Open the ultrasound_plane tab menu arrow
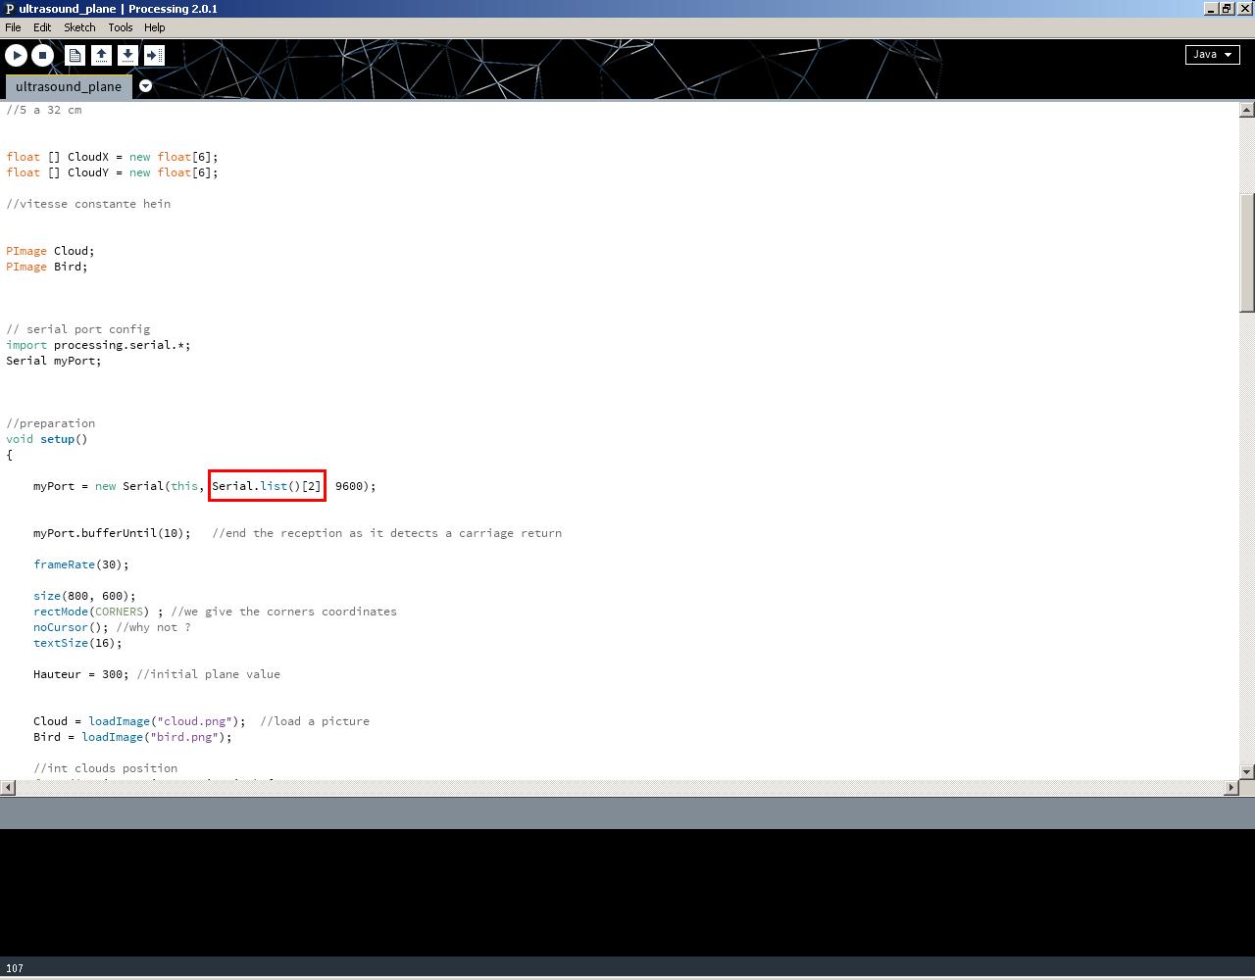 145,86
